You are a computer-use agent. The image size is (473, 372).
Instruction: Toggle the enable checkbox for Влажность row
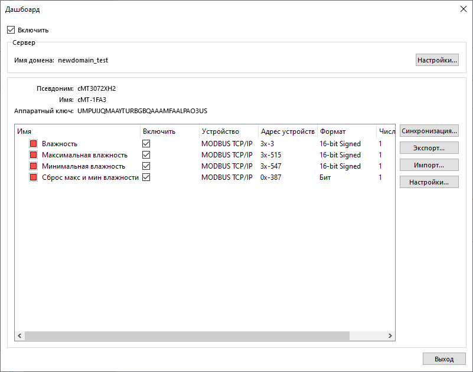click(x=146, y=144)
